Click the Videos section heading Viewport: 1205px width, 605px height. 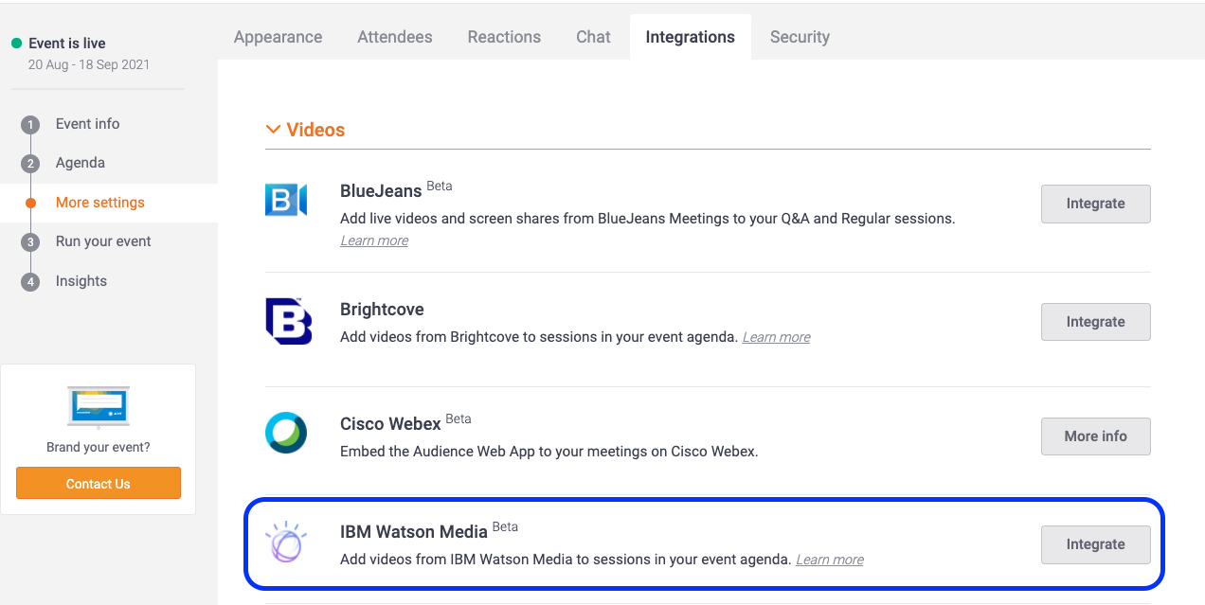tap(315, 130)
